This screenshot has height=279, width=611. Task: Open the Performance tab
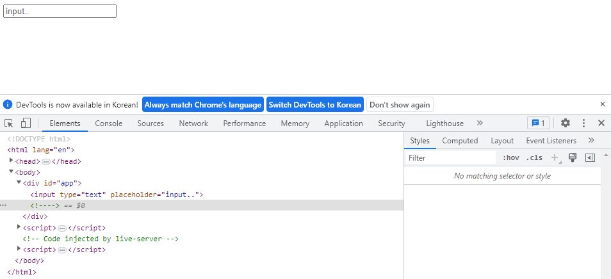pyautogui.click(x=244, y=124)
